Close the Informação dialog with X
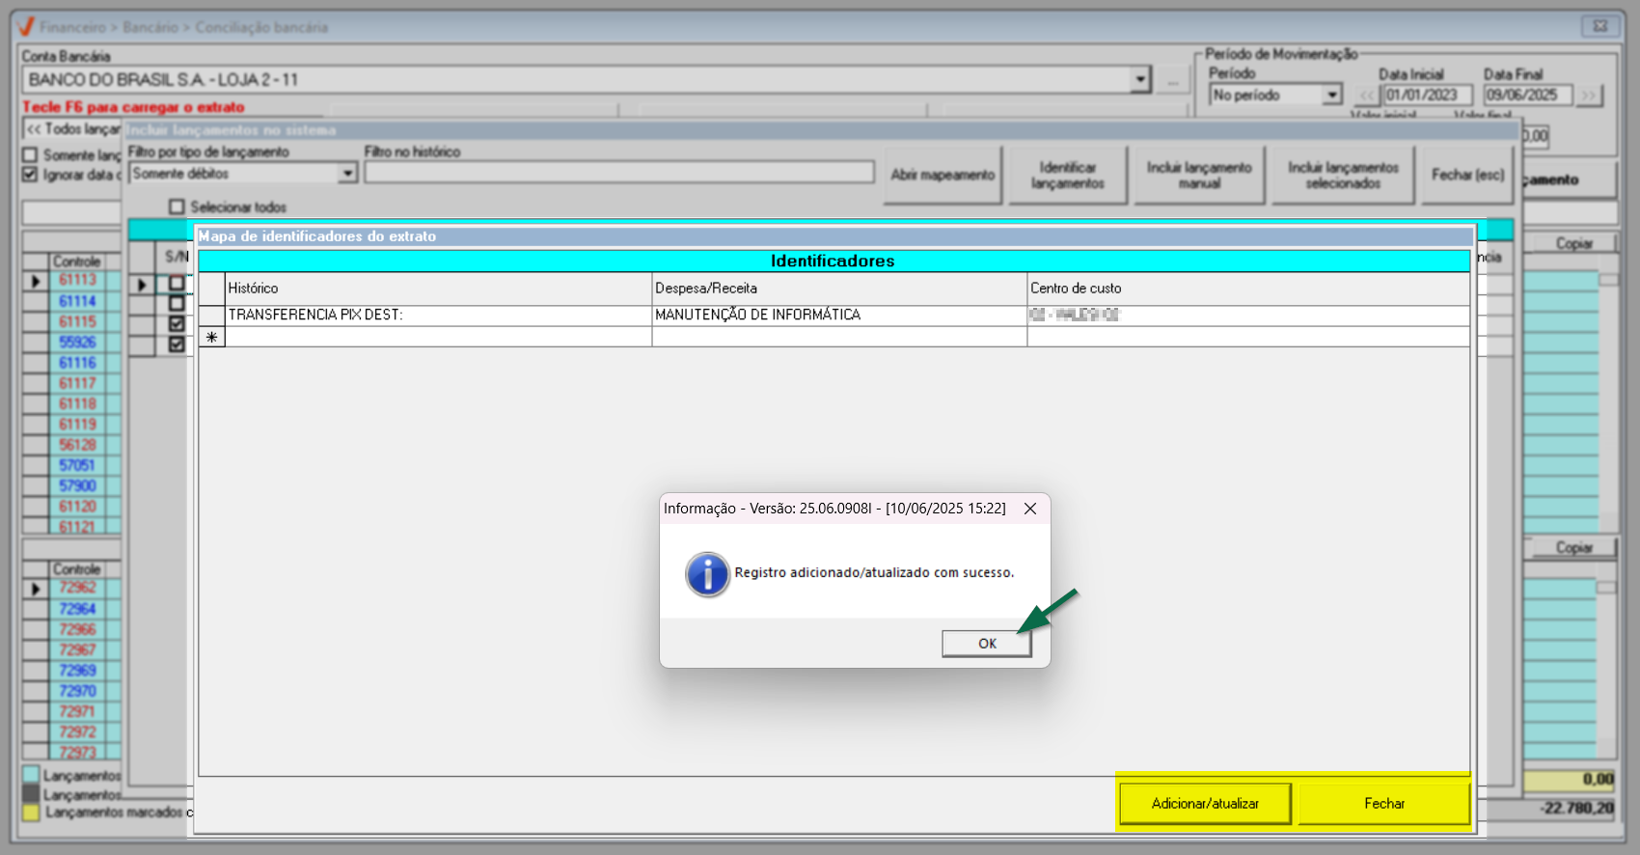The height and width of the screenshot is (855, 1640). (1030, 509)
